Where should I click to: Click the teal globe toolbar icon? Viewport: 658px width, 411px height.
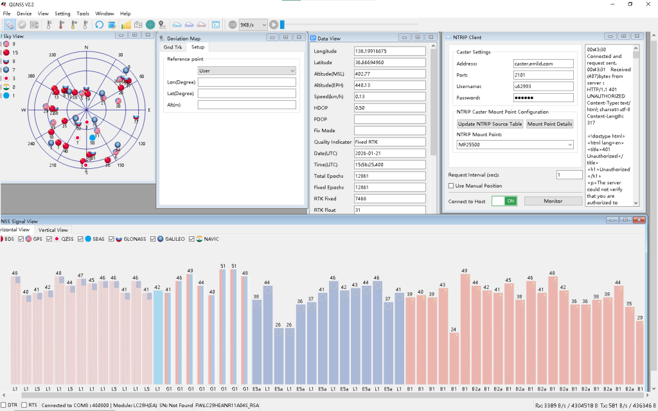pos(150,24)
